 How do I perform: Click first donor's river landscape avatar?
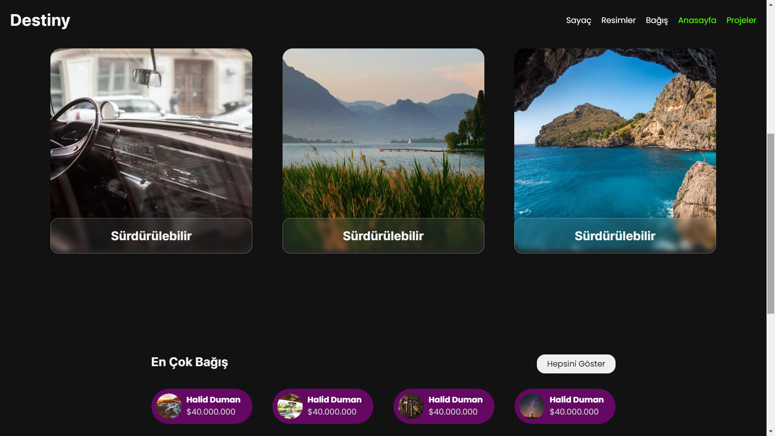click(x=169, y=406)
